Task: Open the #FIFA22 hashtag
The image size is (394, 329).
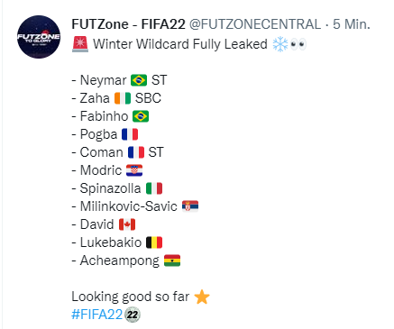Action: pos(97,315)
